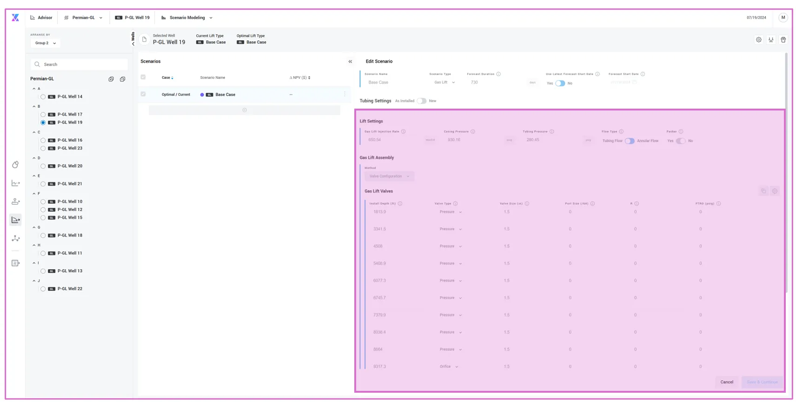Click info icon next to Forecast Duration
This screenshot has width=796, height=402.
tap(498, 74)
